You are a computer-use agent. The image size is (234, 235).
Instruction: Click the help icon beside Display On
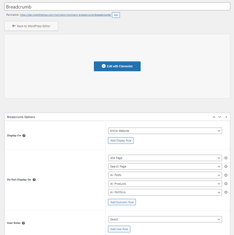(24, 136)
